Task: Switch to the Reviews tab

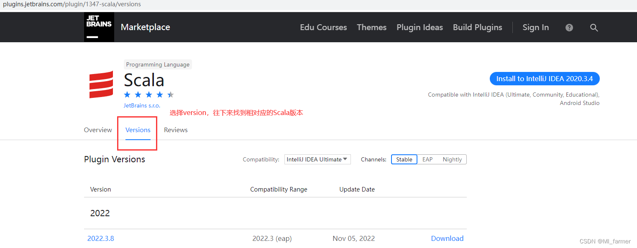Action: pos(176,130)
